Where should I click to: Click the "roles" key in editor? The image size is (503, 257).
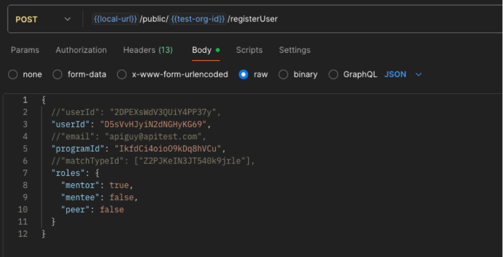[66, 173]
